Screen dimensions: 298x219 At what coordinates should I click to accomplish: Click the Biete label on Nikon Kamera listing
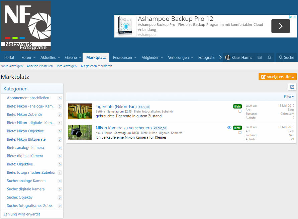237,128
